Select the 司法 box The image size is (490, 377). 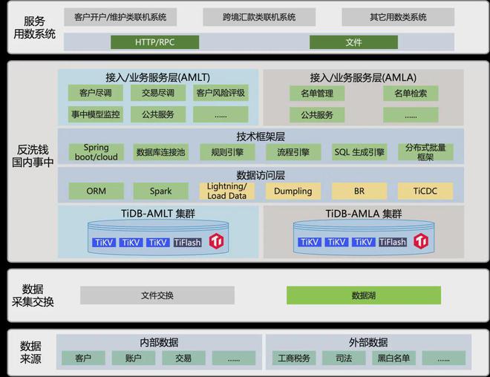344,358
